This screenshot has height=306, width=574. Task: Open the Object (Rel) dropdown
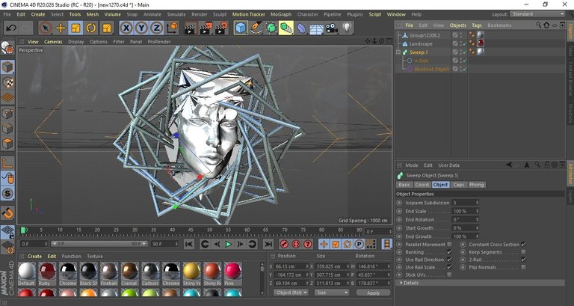pyautogui.click(x=291, y=293)
